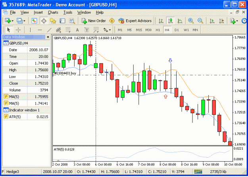Click the ATR(5) row in Data Window
The width and height of the screenshot is (248, 177).
point(26,117)
